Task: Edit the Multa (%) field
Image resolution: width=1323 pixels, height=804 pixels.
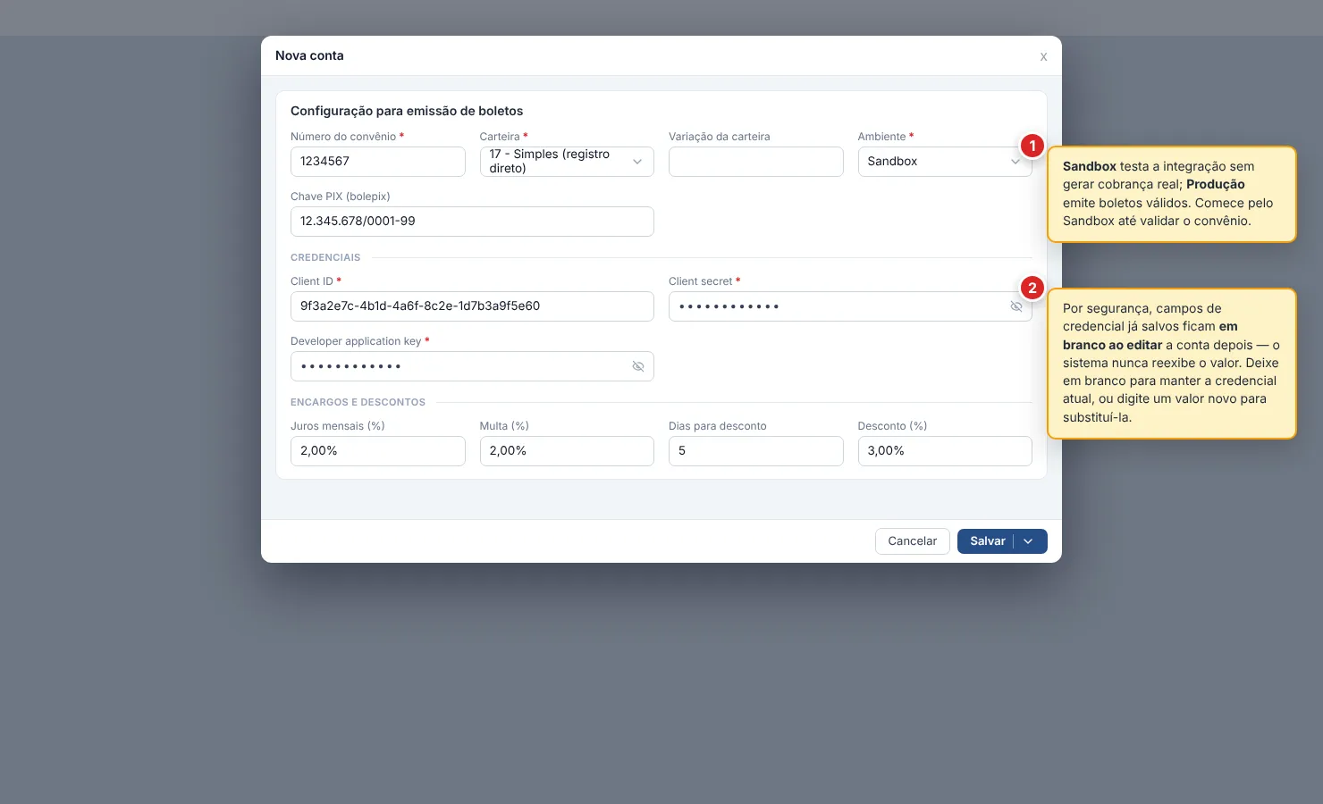Action: [567, 451]
